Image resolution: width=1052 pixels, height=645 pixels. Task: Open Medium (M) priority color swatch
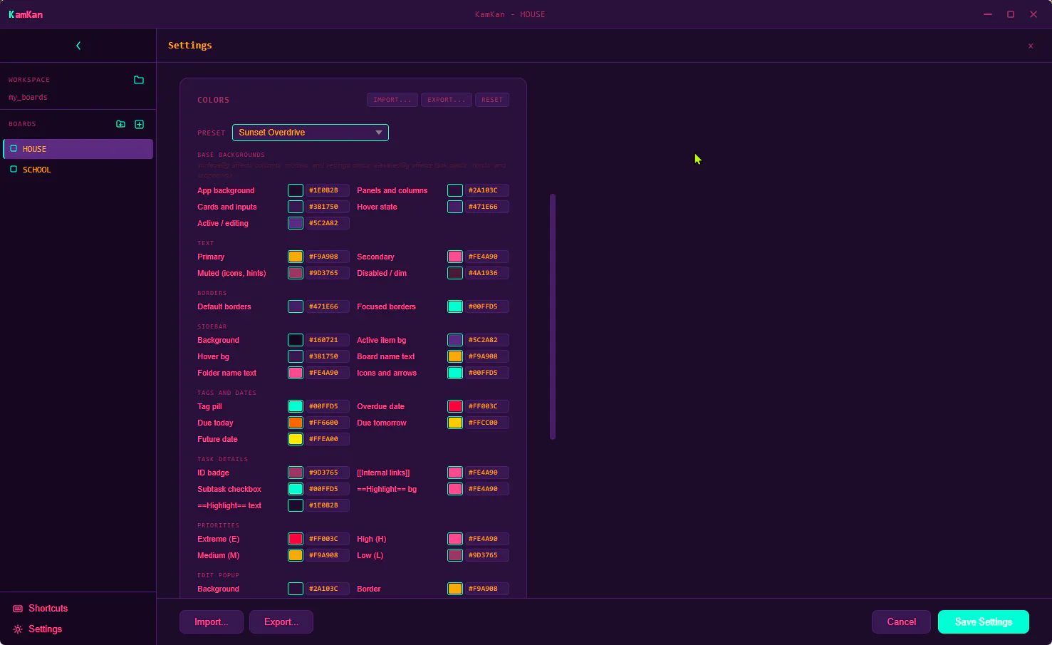pos(296,555)
